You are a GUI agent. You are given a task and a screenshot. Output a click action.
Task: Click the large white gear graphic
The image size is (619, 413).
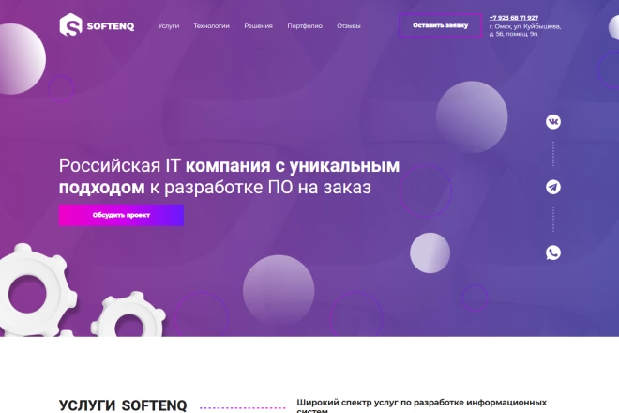39,286
